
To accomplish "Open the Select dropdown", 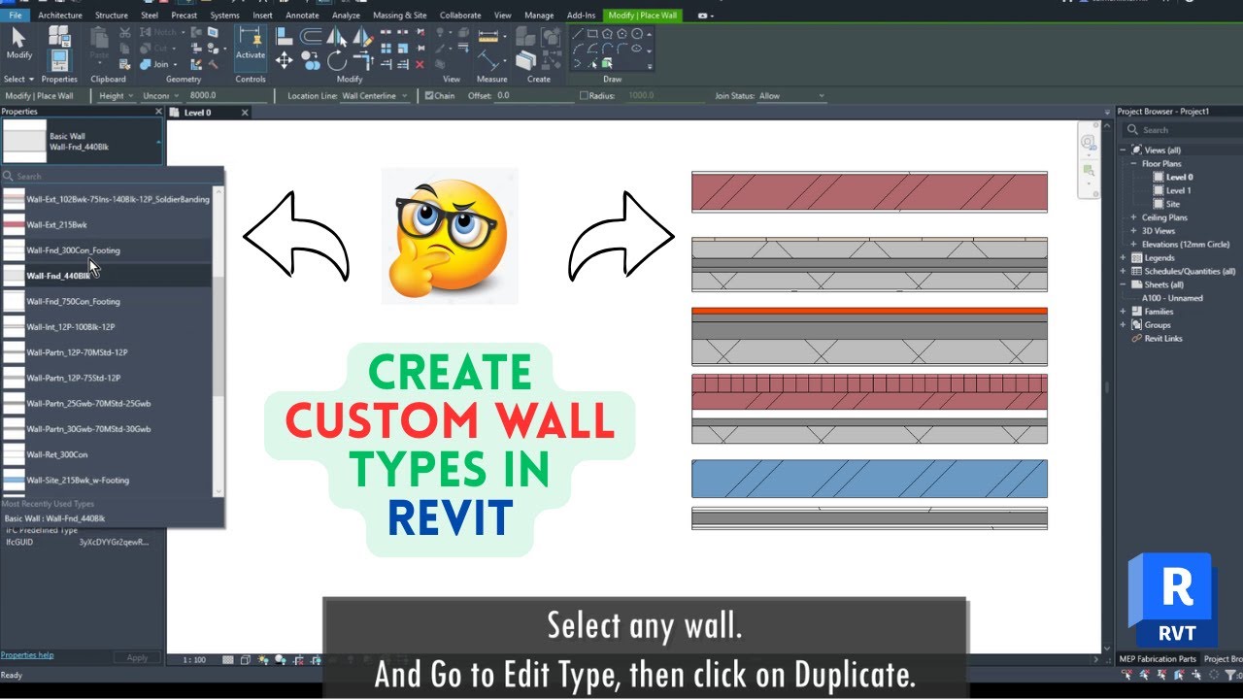I will click(18, 80).
